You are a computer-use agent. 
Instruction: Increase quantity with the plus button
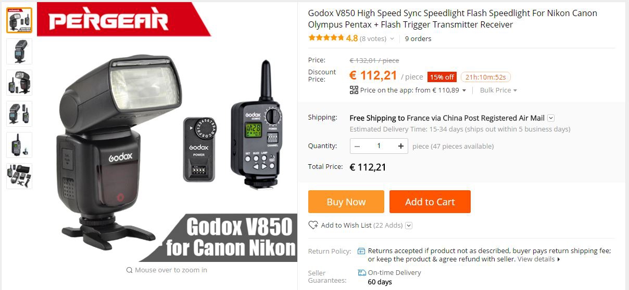(400, 146)
